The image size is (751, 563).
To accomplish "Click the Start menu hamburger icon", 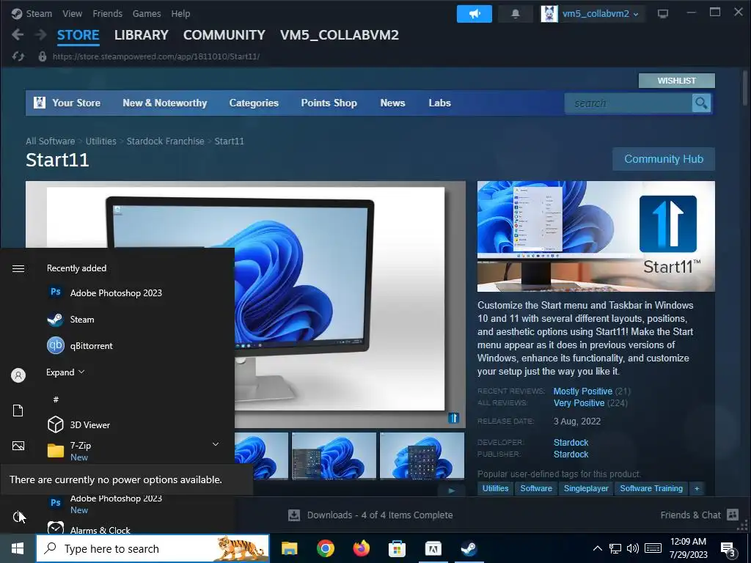I will [18, 268].
